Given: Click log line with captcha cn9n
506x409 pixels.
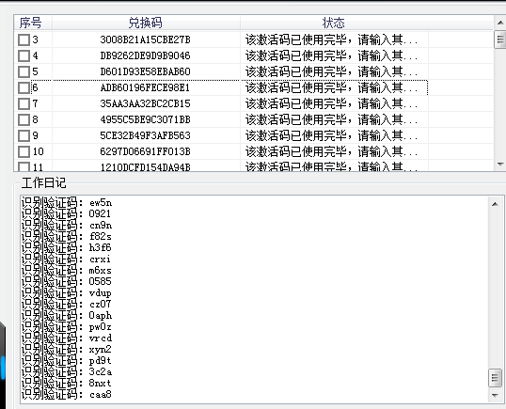Looking at the screenshot, I should pos(67,225).
